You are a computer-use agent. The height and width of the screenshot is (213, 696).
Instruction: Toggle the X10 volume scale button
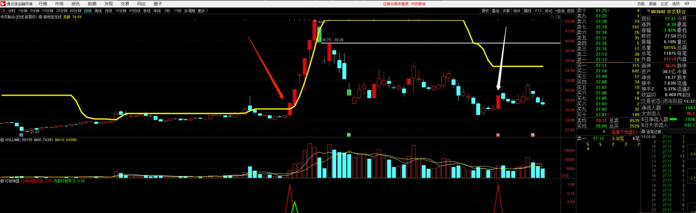[565, 176]
